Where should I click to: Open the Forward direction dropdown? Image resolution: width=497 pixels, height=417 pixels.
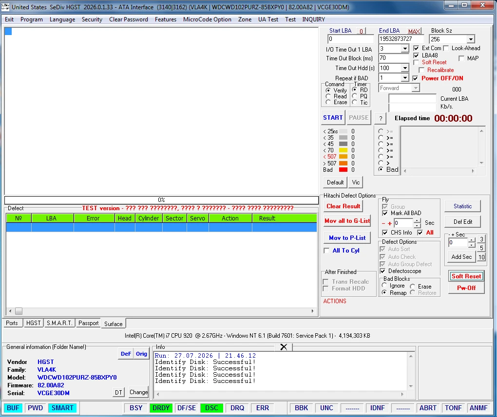click(415, 88)
